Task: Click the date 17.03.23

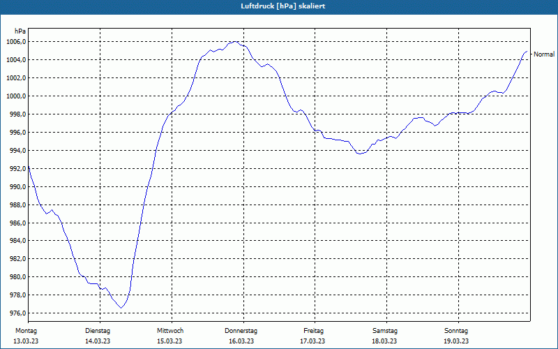Action: [312, 341]
